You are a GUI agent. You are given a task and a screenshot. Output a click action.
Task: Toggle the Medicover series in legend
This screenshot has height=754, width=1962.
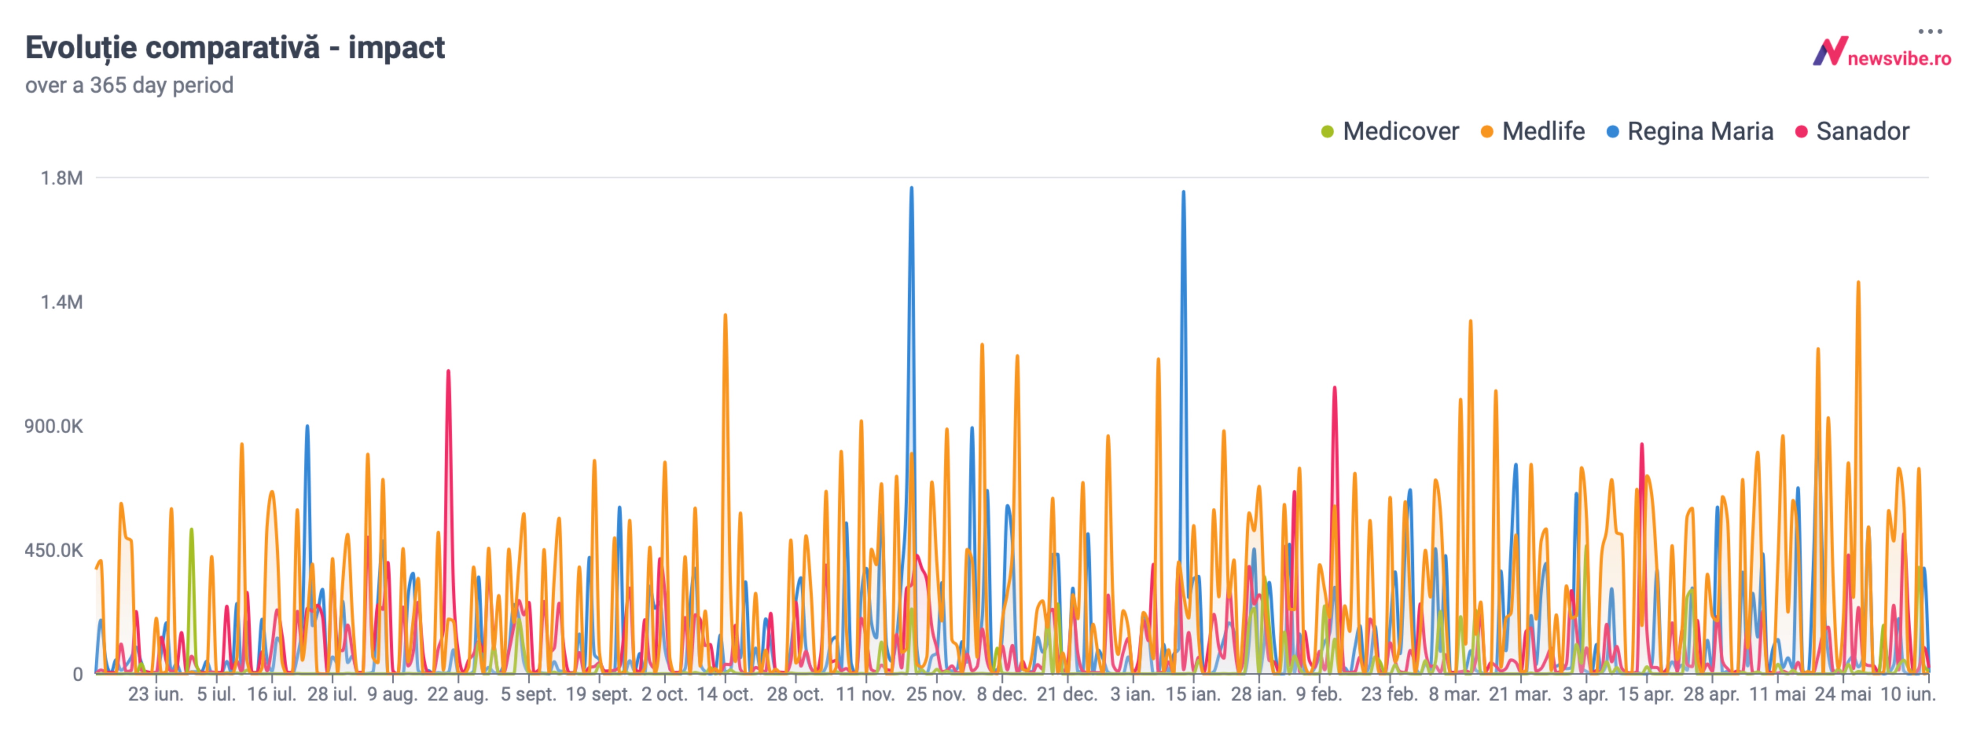[1390, 132]
